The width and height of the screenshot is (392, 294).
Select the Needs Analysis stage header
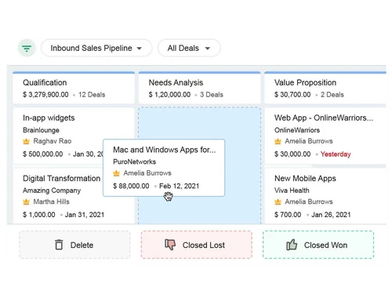click(x=199, y=88)
